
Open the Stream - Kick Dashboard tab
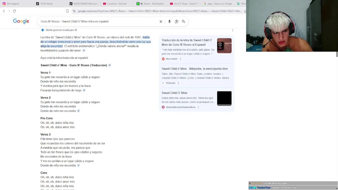pyautogui.click(x=151, y=4)
